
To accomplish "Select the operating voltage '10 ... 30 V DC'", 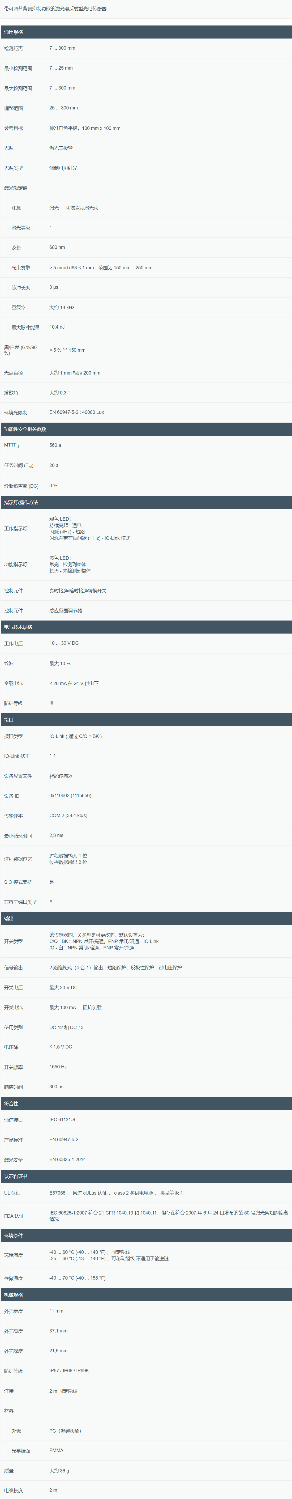I will (x=64, y=643).
